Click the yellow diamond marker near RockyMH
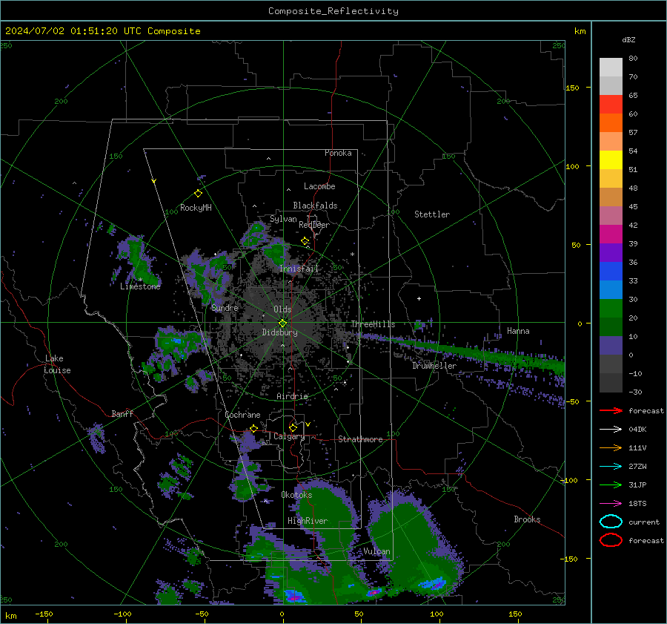Viewport: 667px width, 624px height. 198,194
